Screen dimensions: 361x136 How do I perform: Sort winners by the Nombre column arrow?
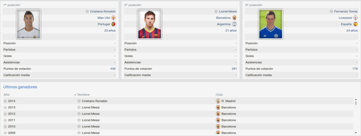pyautogui.click(x=75, y=95)
